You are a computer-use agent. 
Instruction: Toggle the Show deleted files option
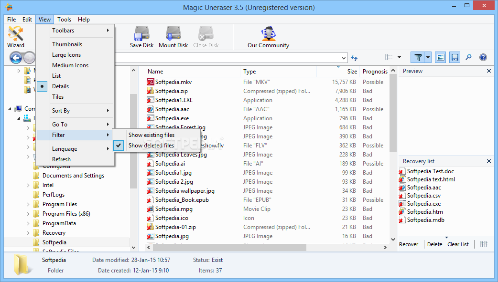(156, 146)
